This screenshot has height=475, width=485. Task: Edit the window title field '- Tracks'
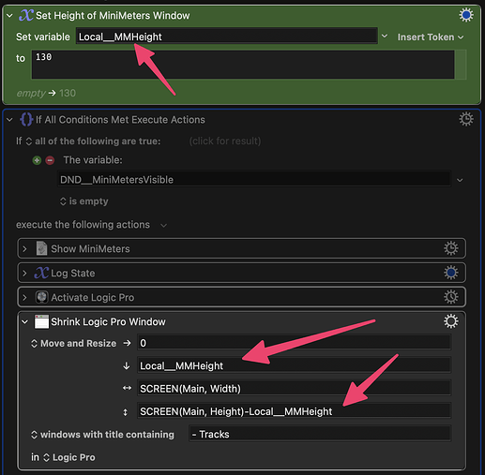click(x=320, y=434)
